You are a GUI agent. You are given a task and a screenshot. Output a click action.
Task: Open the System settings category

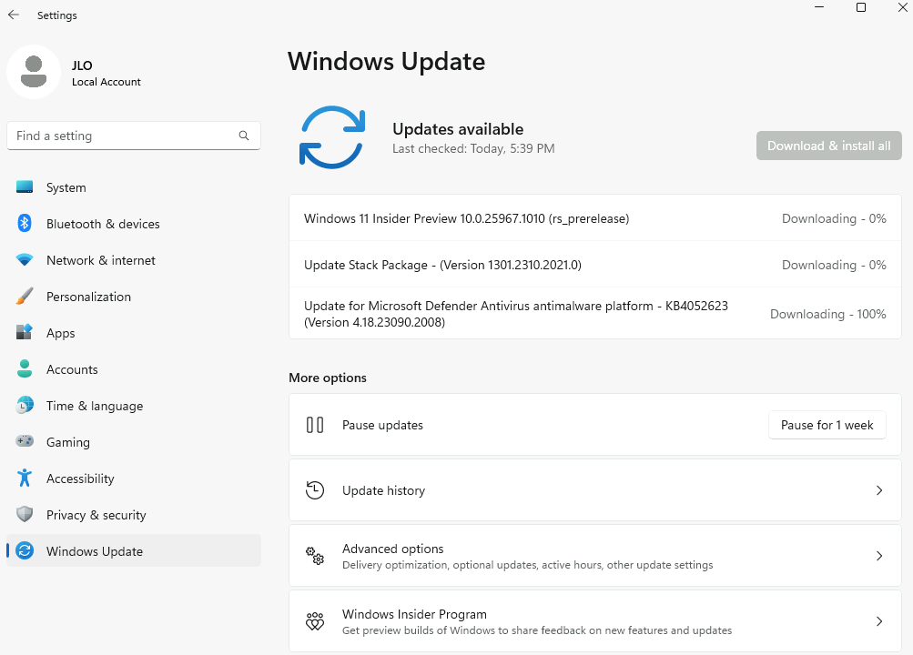pyautogui.click(x=134, y=187)
